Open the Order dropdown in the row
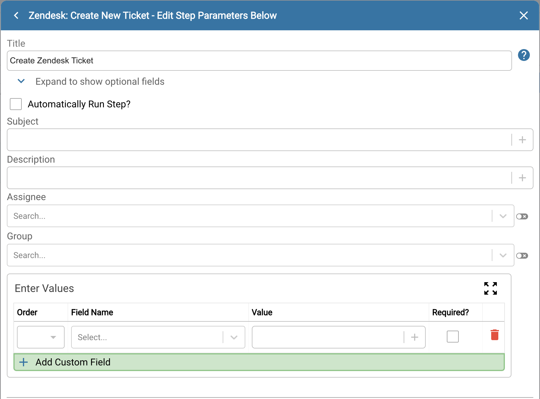 (x=41, y=337)
